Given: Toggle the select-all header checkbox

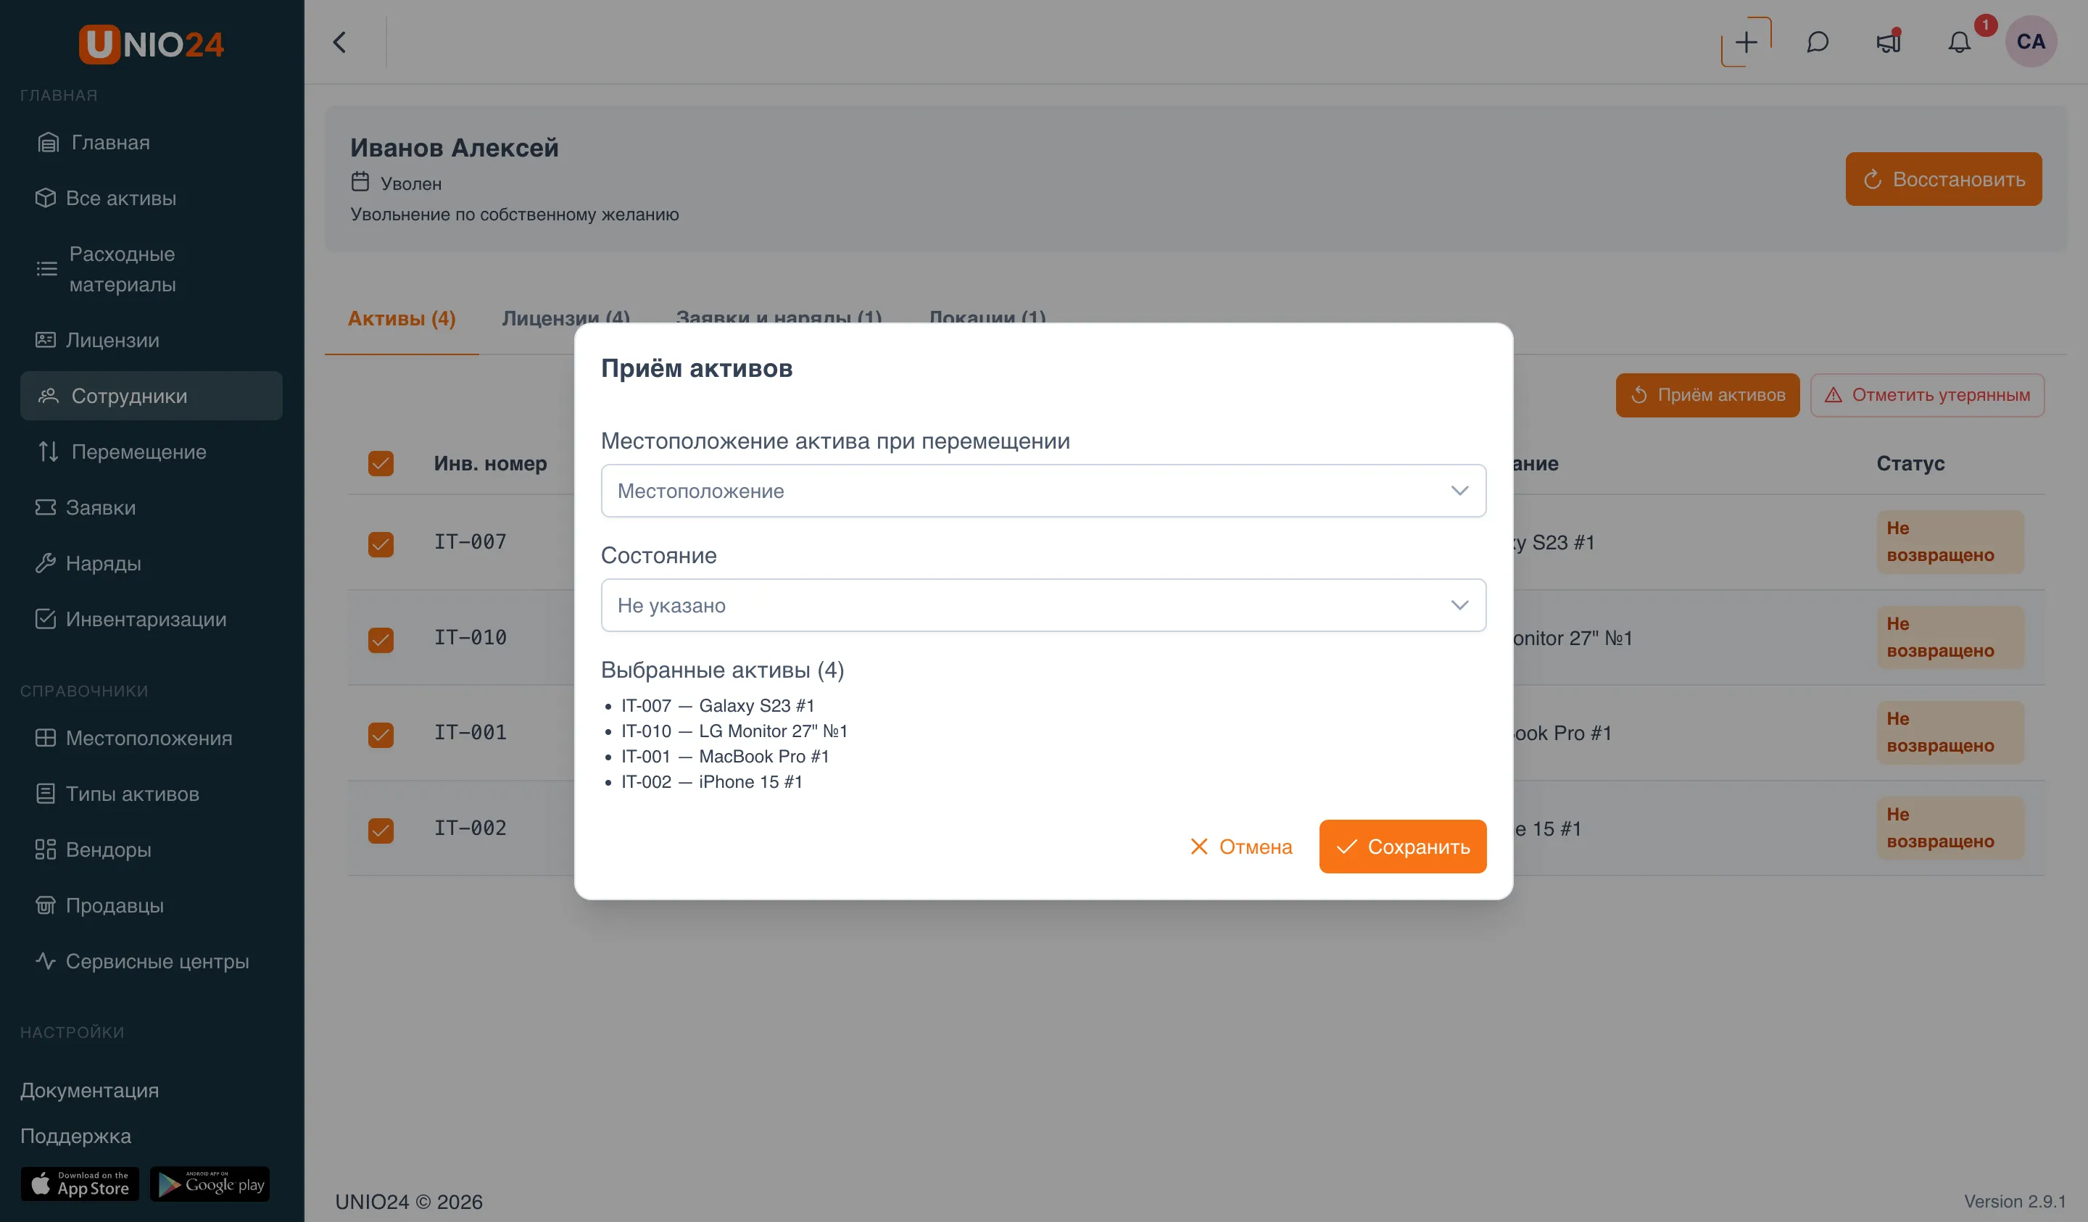Looking at the screenshot, I should pos(381,463).
